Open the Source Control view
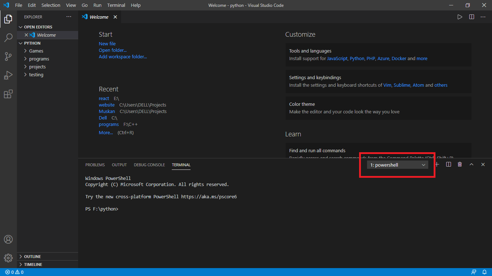 [x=8, y=56]
